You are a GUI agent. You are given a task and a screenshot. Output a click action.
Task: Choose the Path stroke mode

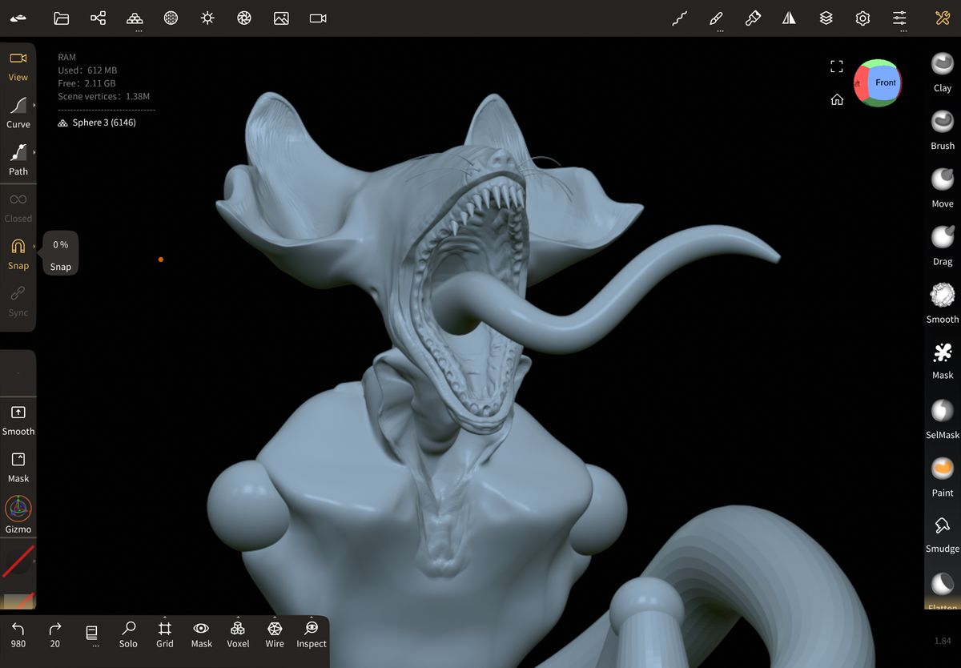tap(18, 160)
